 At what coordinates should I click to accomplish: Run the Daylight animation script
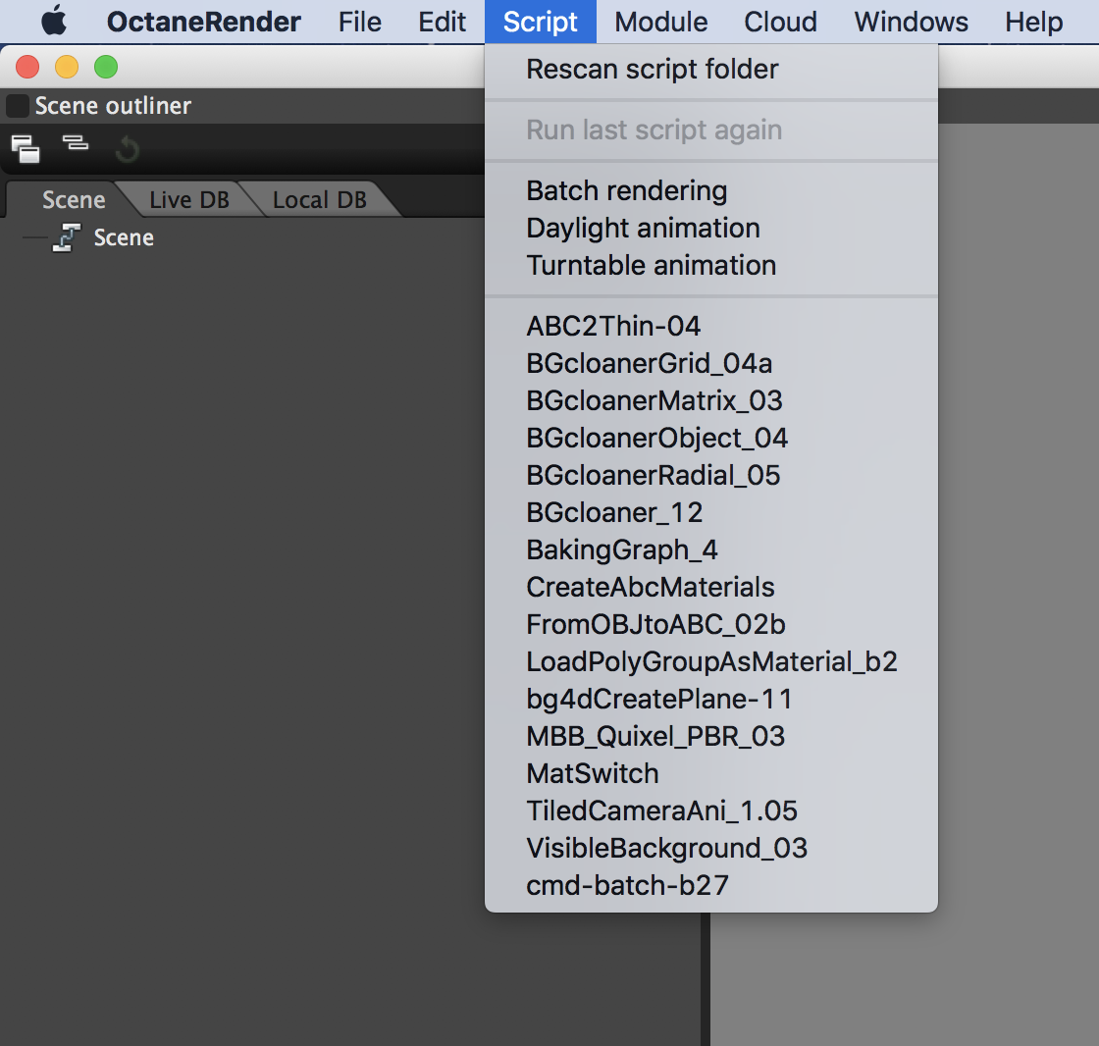point(710,228)
